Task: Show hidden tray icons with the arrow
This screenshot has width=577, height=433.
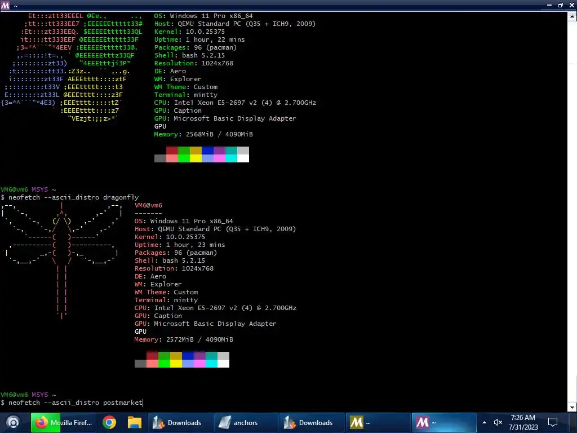Action: click(484, 423)
